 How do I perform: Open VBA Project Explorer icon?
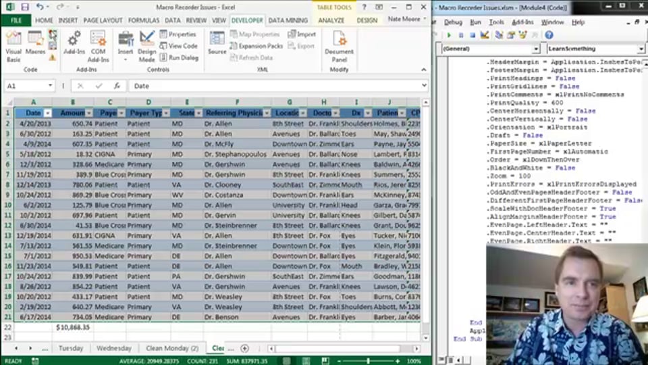[499, 35]
